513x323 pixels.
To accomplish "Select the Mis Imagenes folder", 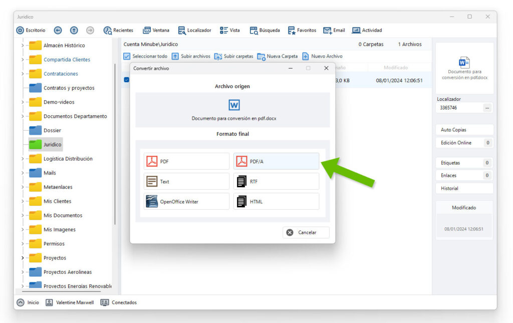I will point(52,229).
